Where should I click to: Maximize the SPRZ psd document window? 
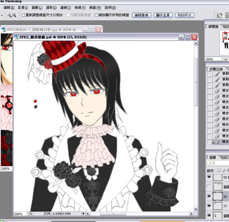click(188, 37)
